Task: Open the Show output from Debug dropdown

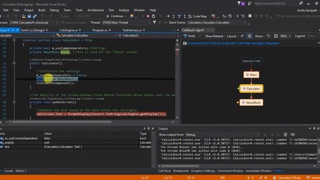Action: click(x=222, y=134)
